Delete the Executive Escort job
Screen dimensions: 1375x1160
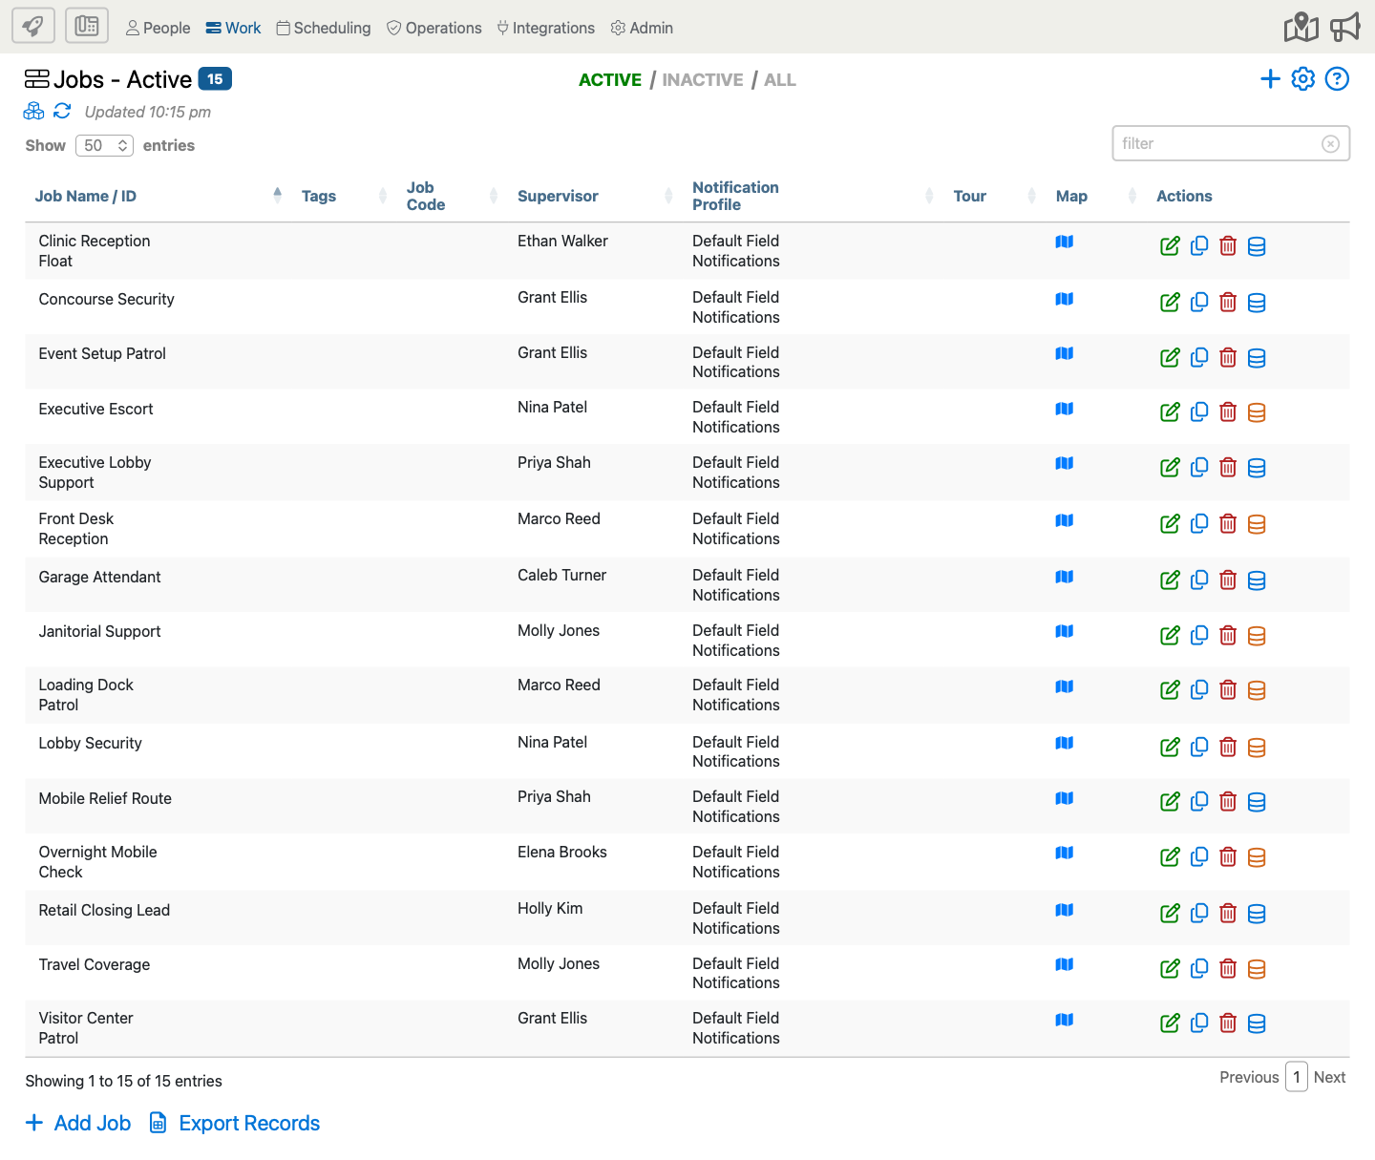coord(1228,412)
